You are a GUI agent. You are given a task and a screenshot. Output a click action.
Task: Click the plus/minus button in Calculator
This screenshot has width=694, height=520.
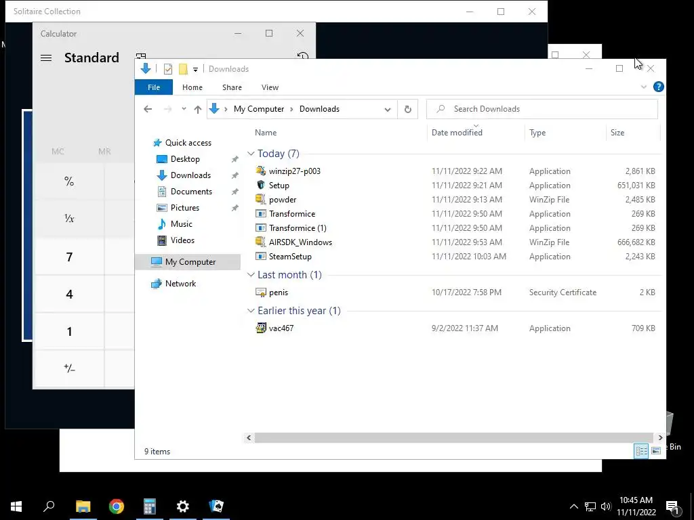[x=69, y=368]
